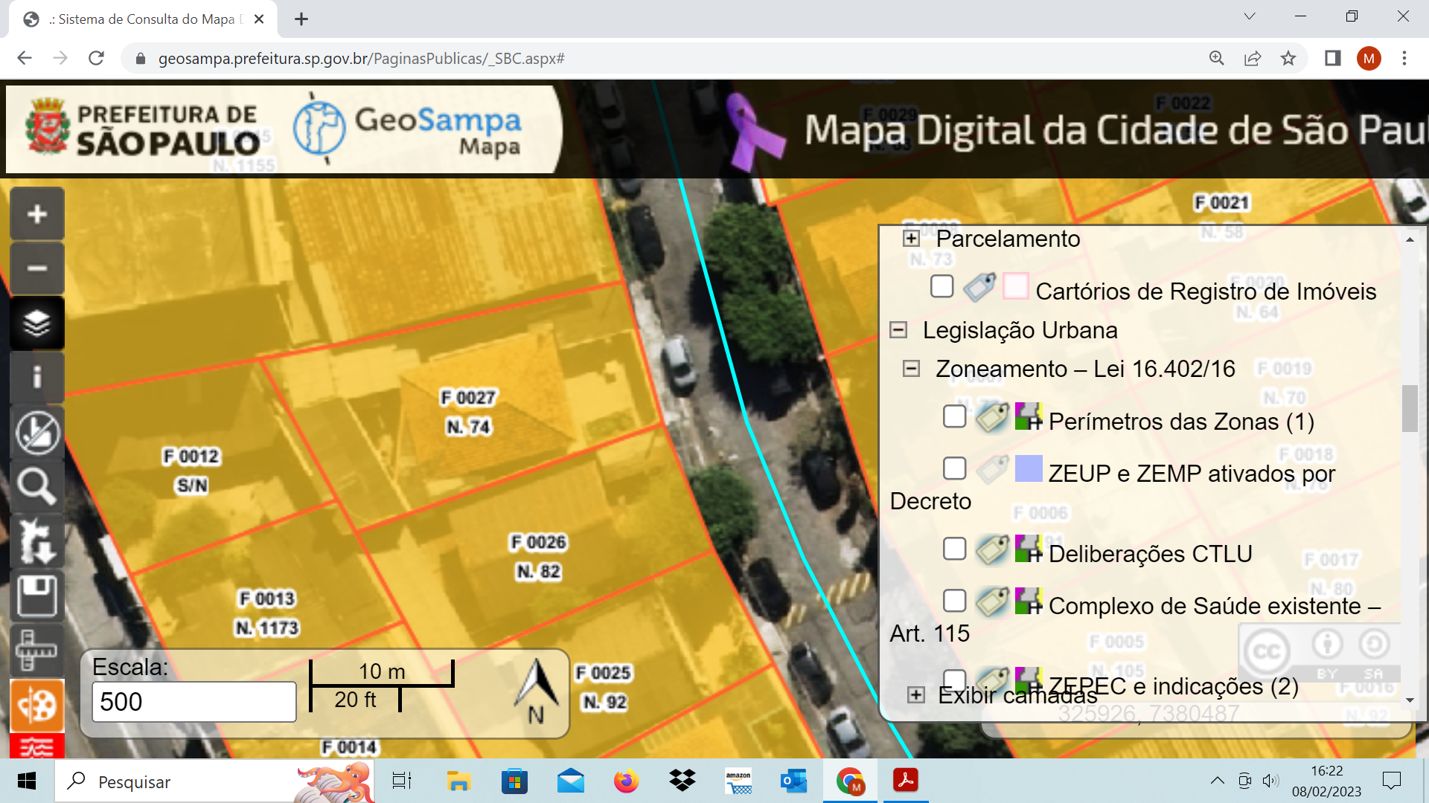The height and width of the screenshot is (803, 1429).
Task: Open the Chrome three-dot menu
Action: tap(1404, 58)
